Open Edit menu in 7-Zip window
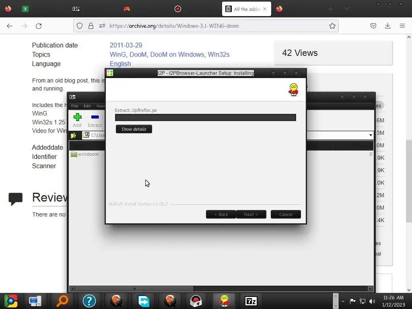This screenshot has width=412, height=309. click(87, 106)
